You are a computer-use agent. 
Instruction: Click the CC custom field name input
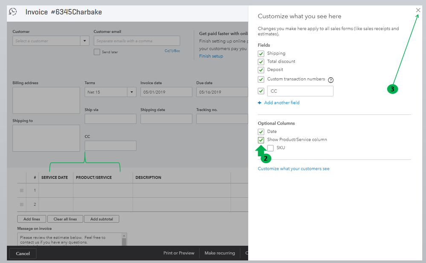pyautogui.click(x=300, y=91)
